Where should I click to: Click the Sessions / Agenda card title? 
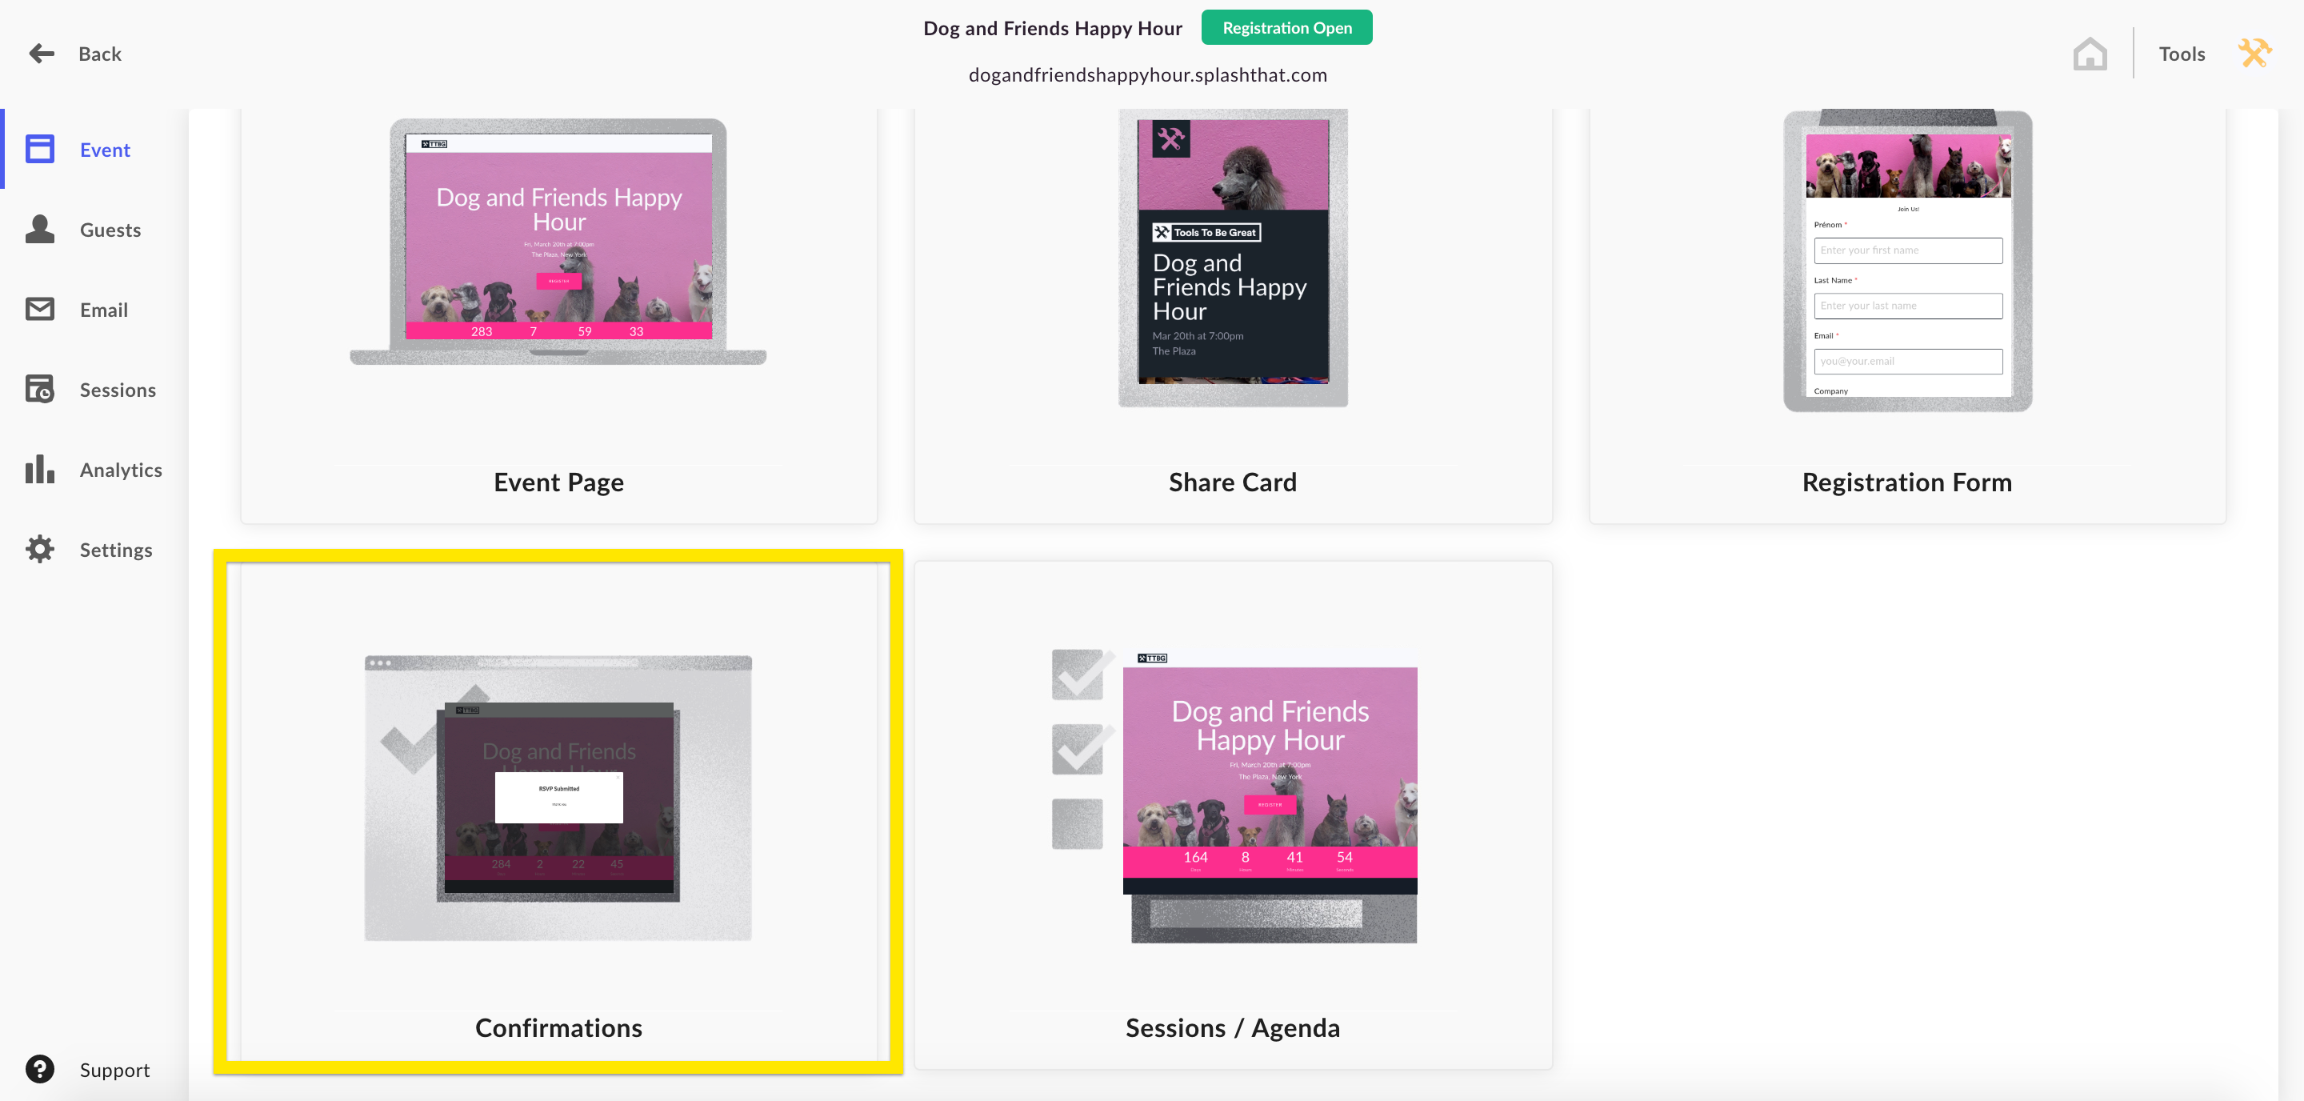click(x=1233, y=1027)
